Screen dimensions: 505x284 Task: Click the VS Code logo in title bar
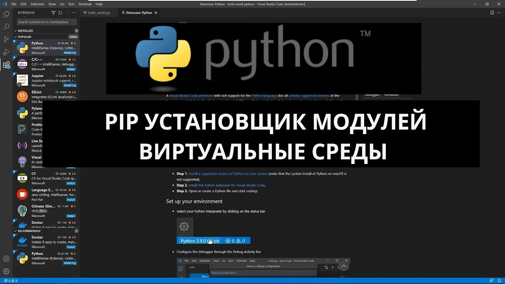pyautogui.click(x=4, y=4)
